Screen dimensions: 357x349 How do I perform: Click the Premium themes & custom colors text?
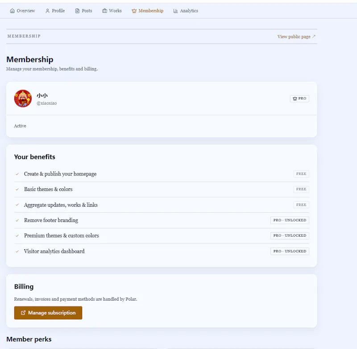click(x=62, y=235)
